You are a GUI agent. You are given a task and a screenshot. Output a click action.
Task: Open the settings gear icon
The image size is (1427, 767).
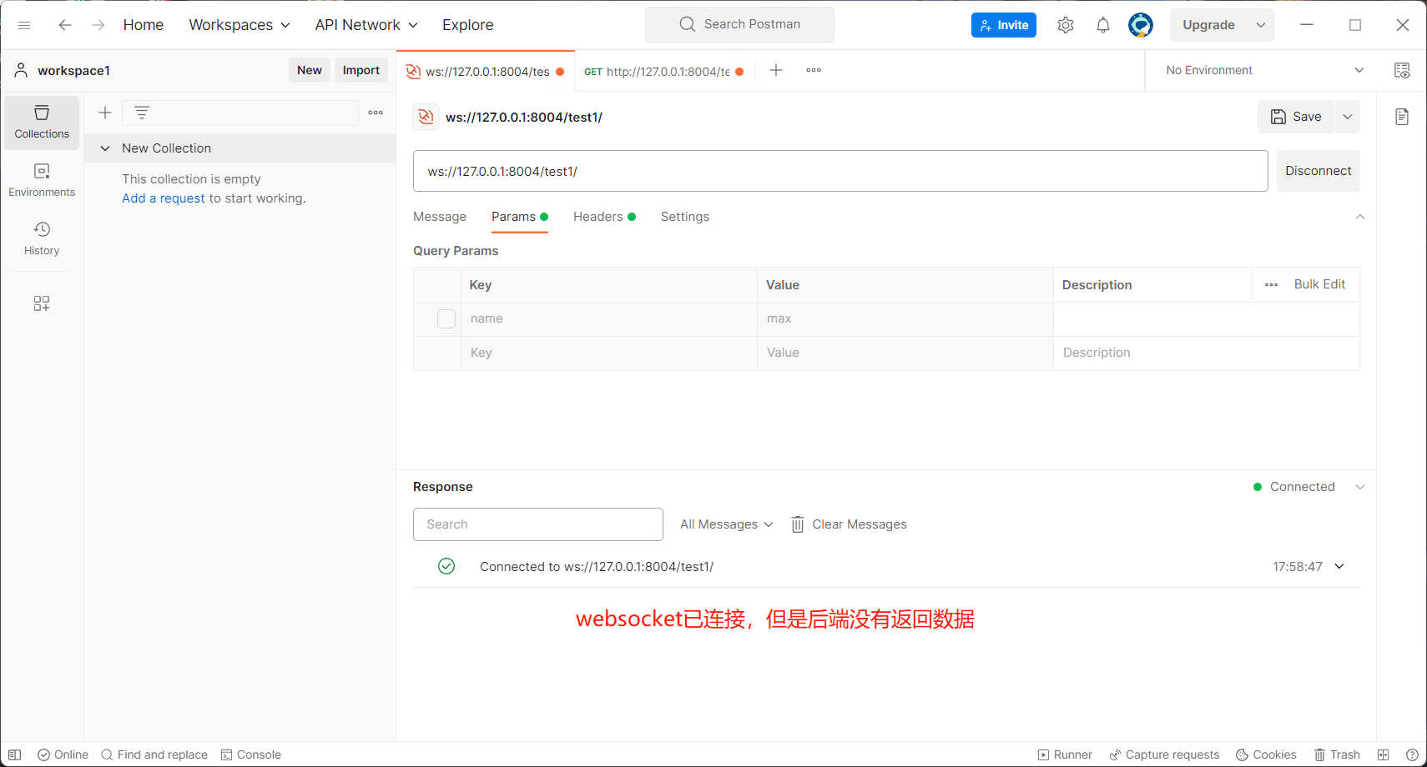(1066, 25)
